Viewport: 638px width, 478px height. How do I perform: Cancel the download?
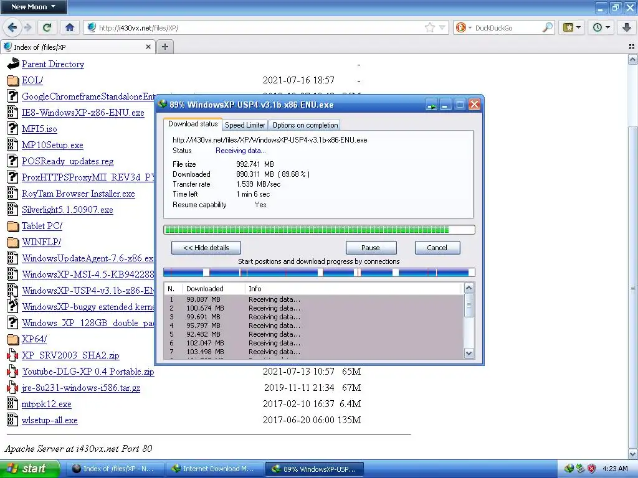[437, 248]
